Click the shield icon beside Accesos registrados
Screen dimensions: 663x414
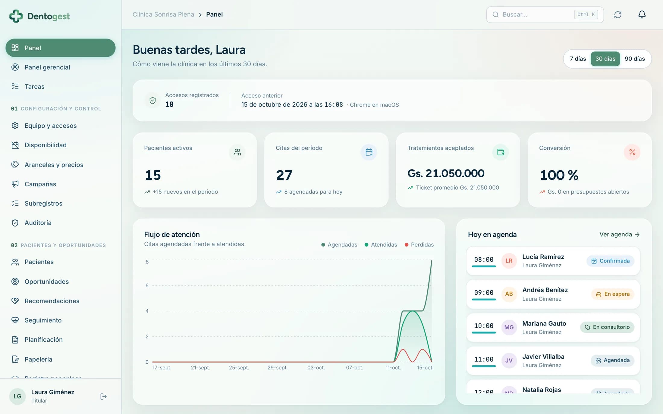[152, 100]
